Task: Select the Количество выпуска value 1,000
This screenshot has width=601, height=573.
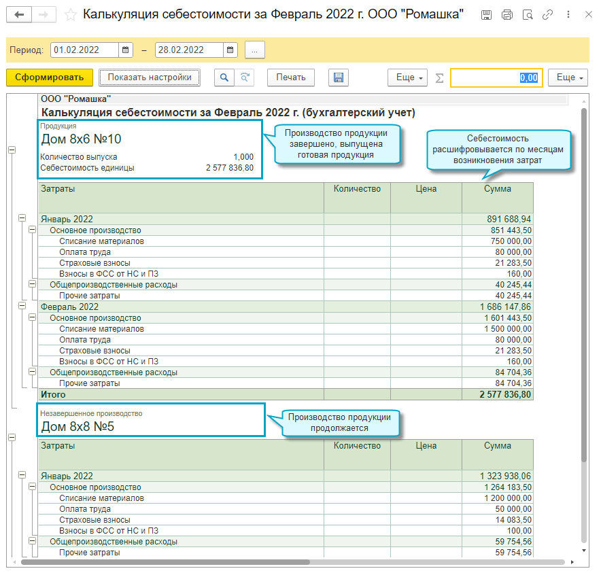Action: pos(243,157)
